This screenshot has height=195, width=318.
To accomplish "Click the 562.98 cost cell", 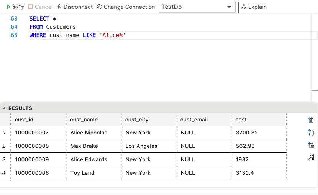I will pyautogui.click(x=259, y=146).
